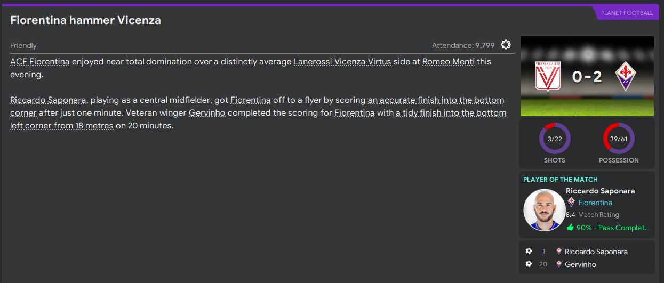Viewport: 664px width, 283px height.
Task: Open the Planet Football tag
Action: [626, 13]
